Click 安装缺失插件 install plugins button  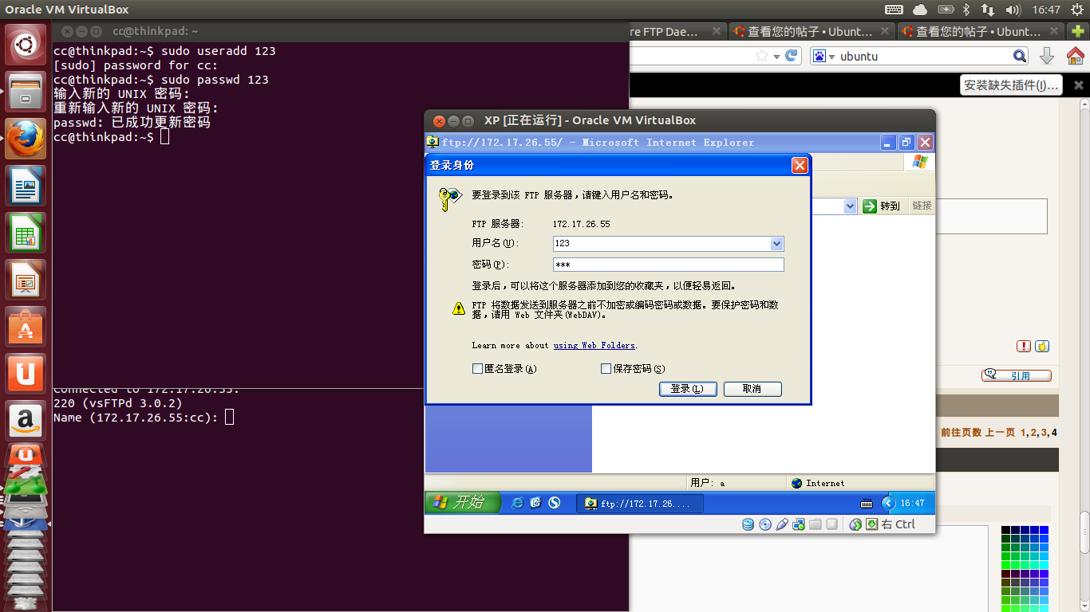click(x=1011, y=85)
